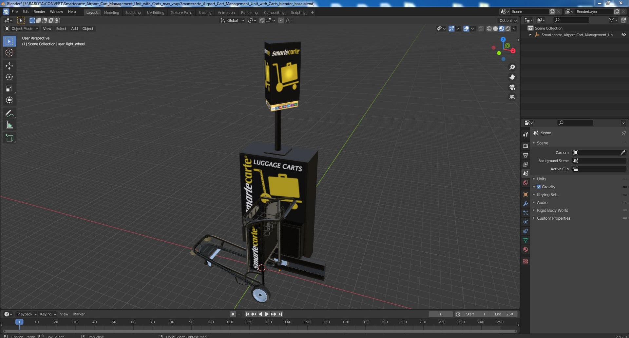This screenshot has height=338, width=629.
Task: Open the Render menu
Action: tap(39, 12)
